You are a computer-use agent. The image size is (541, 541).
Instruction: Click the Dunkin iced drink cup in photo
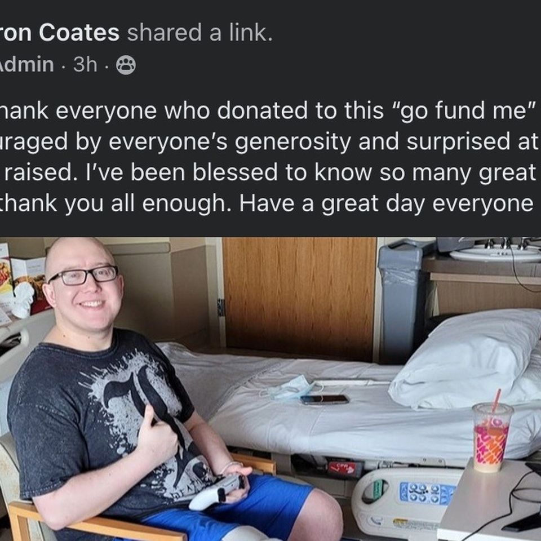coord(492,437)
